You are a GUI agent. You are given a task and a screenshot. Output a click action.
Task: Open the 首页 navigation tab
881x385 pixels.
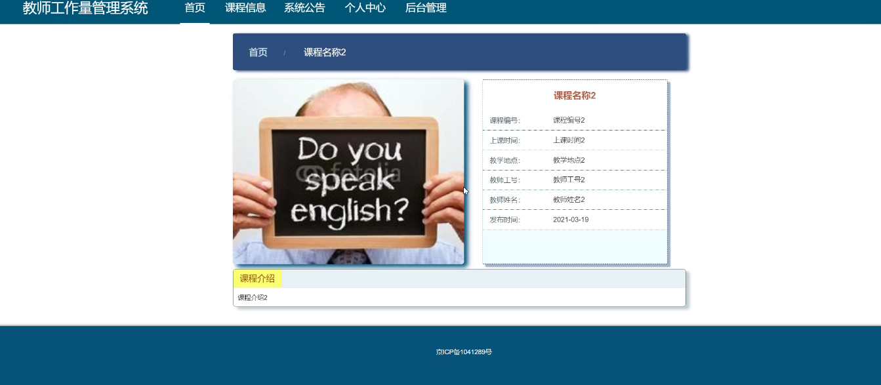coord(195,9)
